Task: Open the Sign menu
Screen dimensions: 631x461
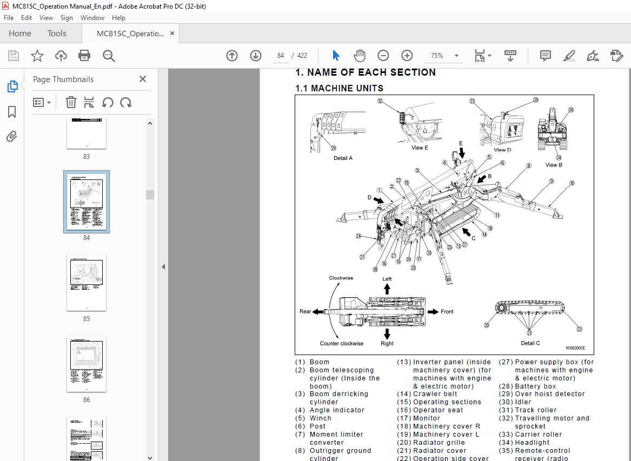Action: [67, 18]
